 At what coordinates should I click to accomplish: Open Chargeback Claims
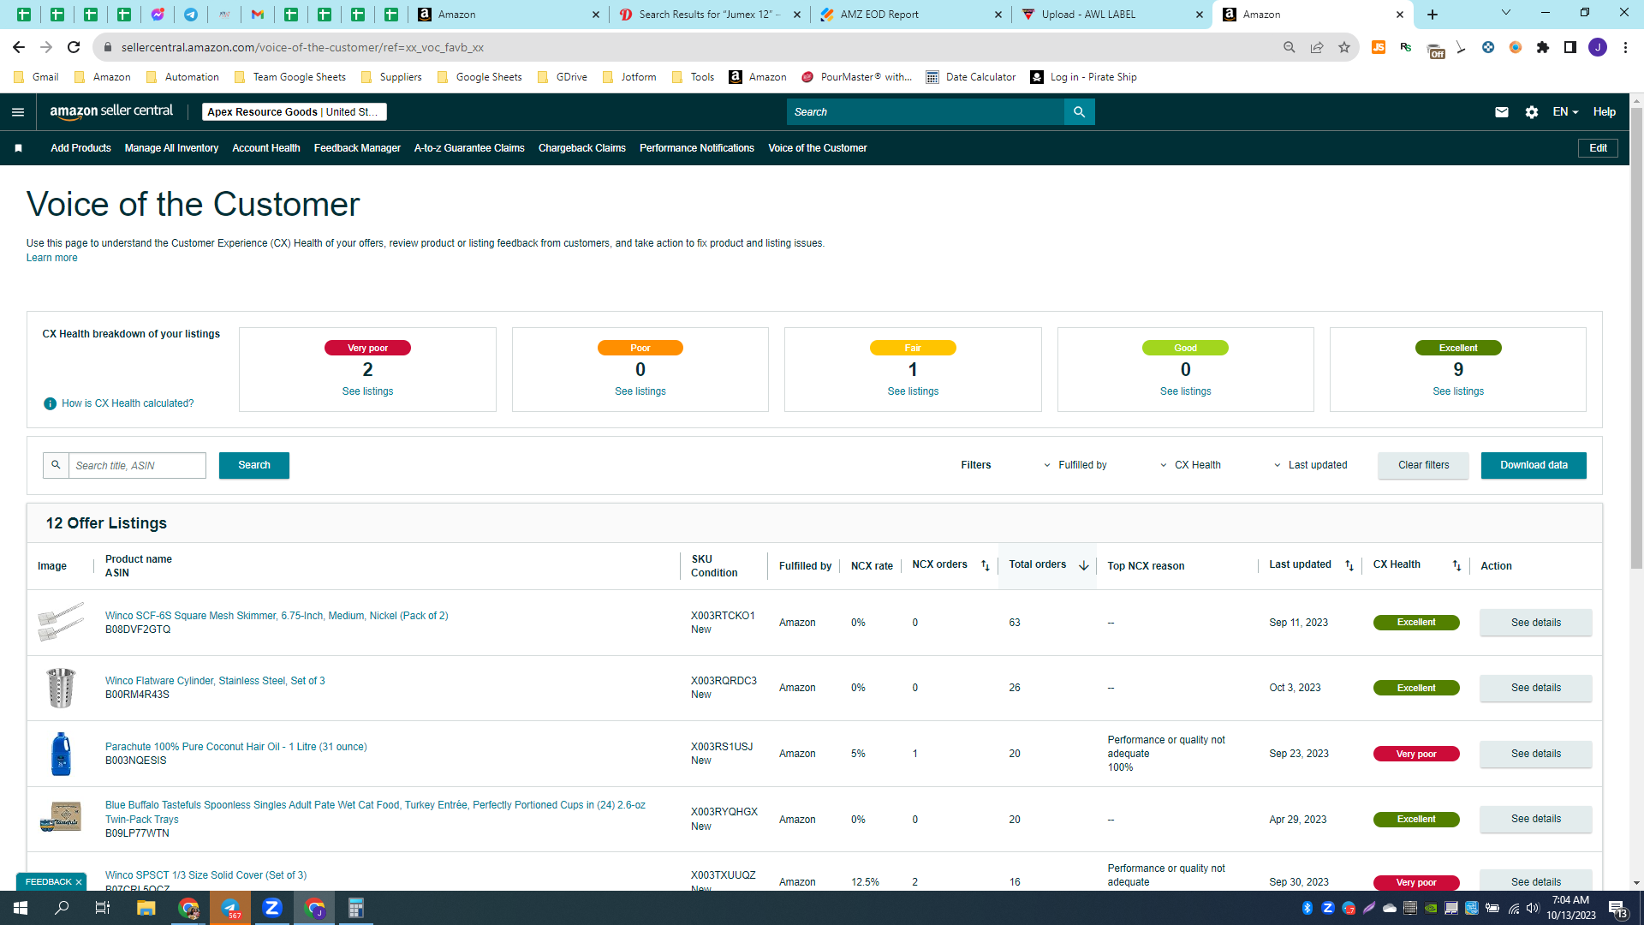coord(582,148)
